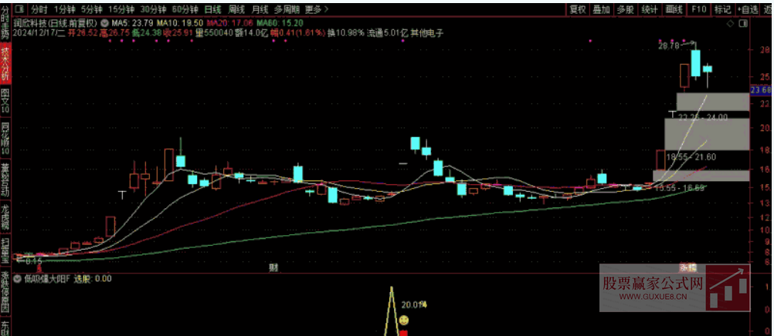Viewport: 774px width, 336px height.
Task: Open F10 company information
Action: coord(698,9)
